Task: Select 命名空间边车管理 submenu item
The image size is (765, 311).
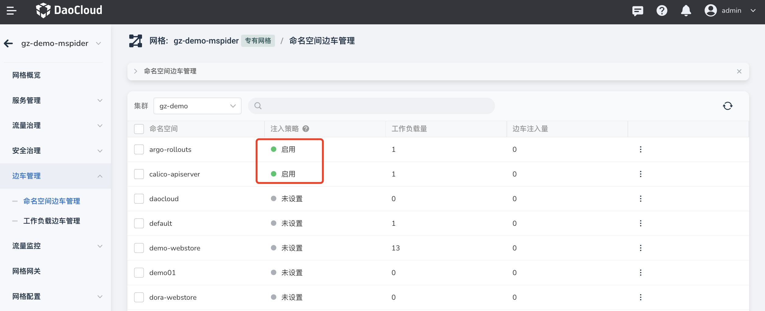Action: coord(52,201)
